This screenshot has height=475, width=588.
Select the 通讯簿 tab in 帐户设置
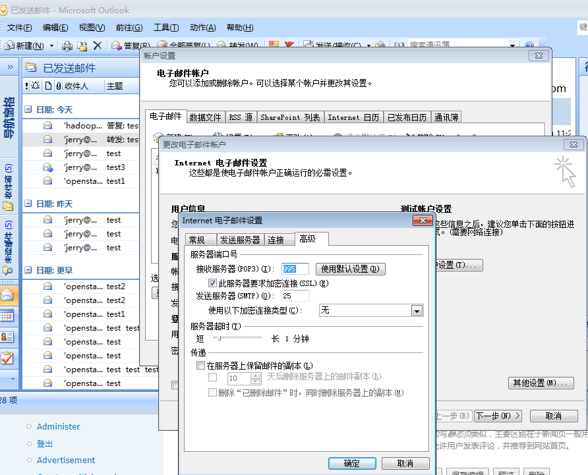[446, 117]
